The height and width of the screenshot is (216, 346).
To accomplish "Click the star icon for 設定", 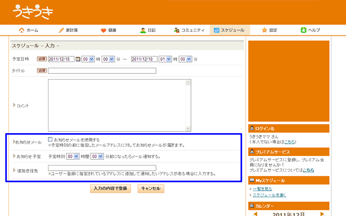I will click(264, 30).
